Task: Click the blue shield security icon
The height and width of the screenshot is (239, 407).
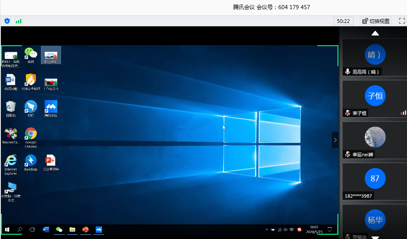Action: click(x=7, y=21)
